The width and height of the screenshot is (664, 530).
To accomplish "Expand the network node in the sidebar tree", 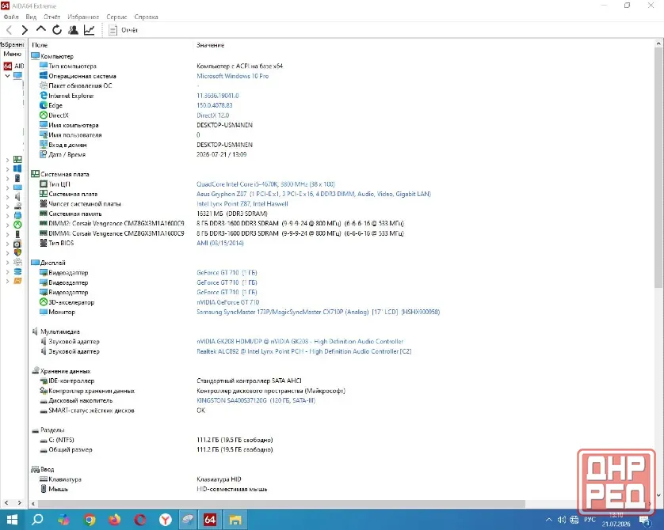I will point(7,215).
